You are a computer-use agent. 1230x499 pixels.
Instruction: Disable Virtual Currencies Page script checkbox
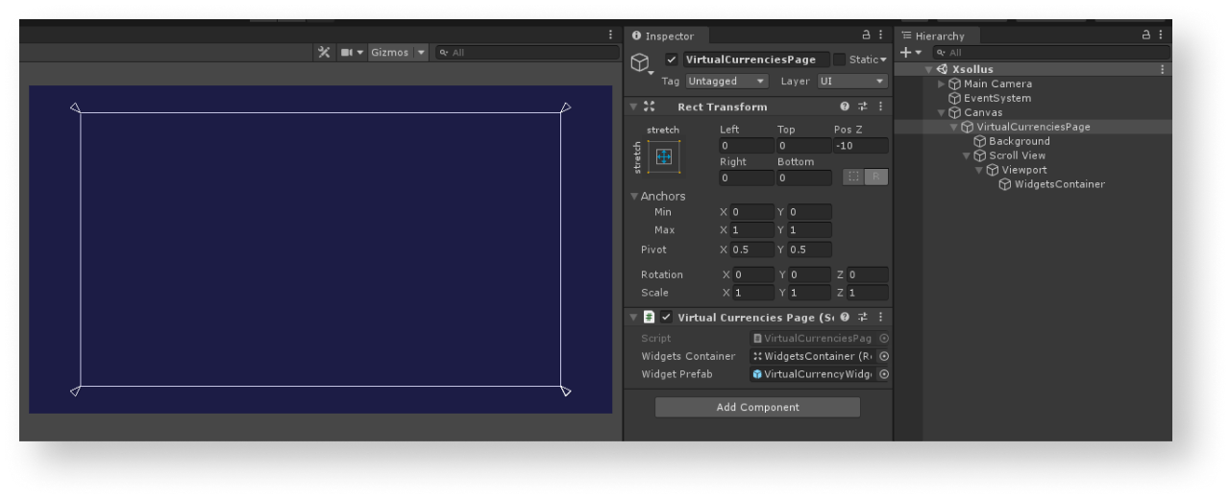tap(666, 318)
